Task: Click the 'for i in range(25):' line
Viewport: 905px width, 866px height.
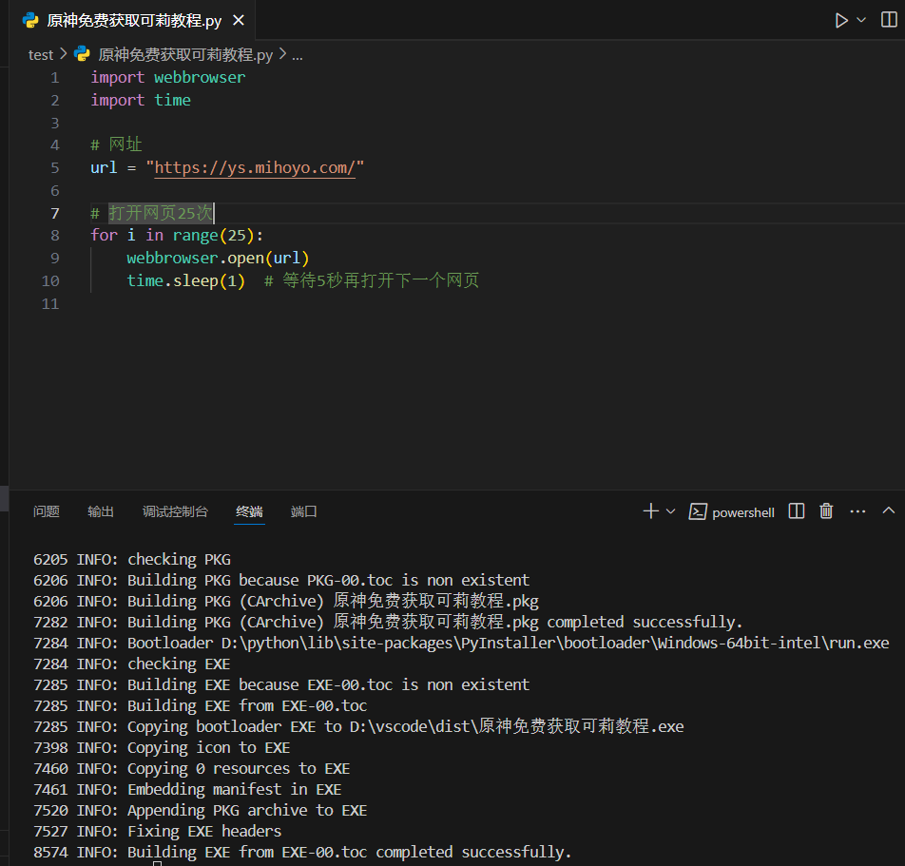Action: coord(177,236)
